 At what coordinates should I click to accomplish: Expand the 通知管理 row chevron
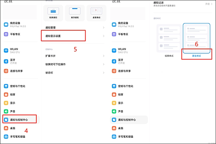click(104, 27)
